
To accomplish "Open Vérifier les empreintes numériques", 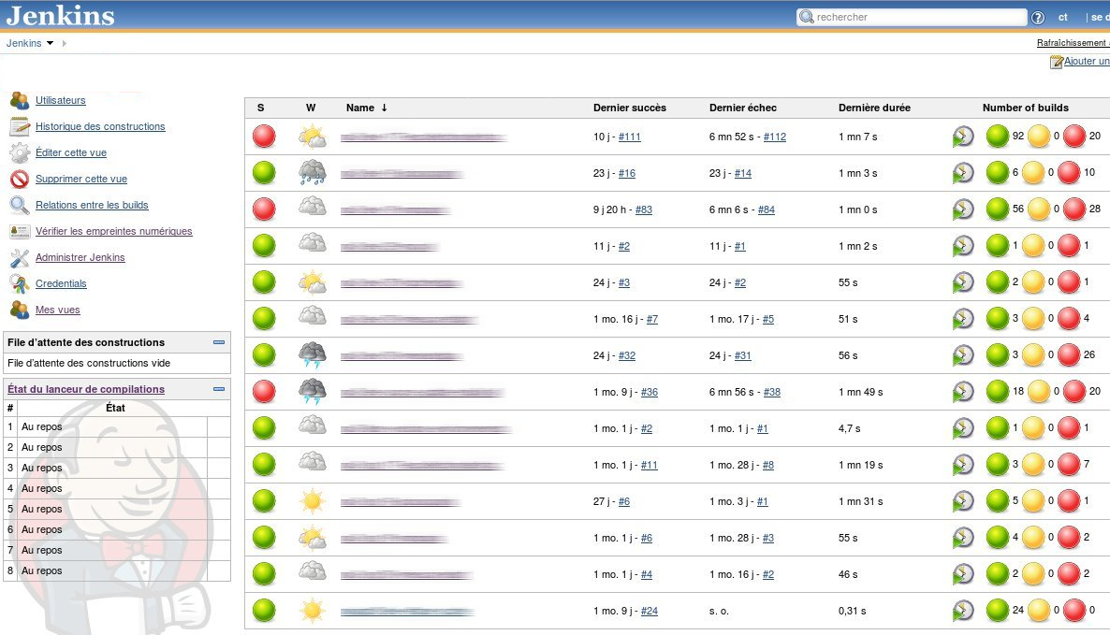I will tap(113, 231).
